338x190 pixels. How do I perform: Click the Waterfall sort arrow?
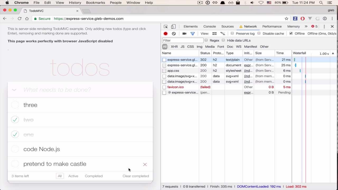[333, 53]
